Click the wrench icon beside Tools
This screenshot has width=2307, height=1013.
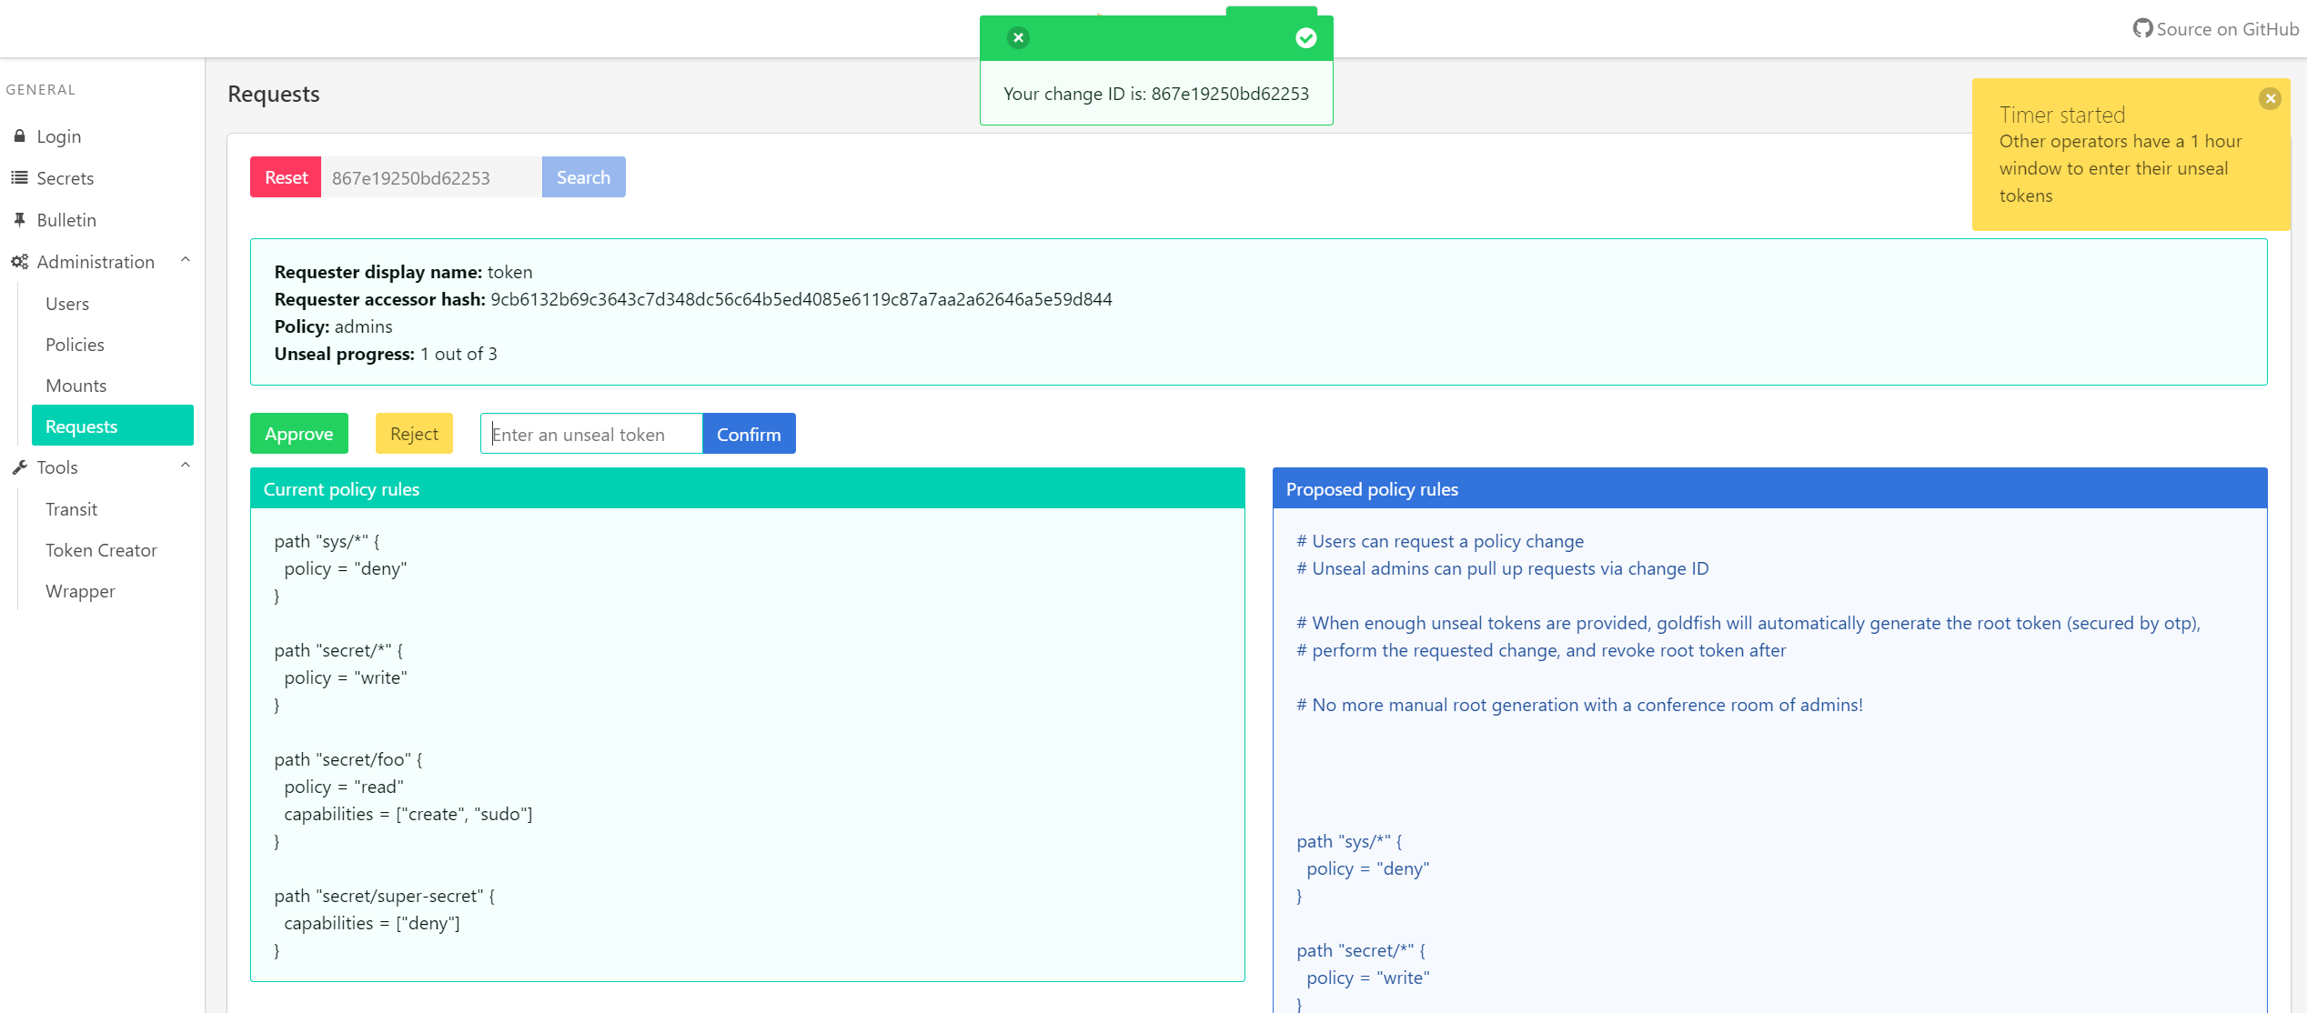pyautogui.click(x=19, y=467)
